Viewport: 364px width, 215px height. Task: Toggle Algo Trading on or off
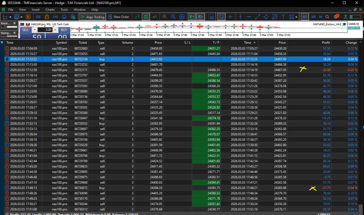92,17
